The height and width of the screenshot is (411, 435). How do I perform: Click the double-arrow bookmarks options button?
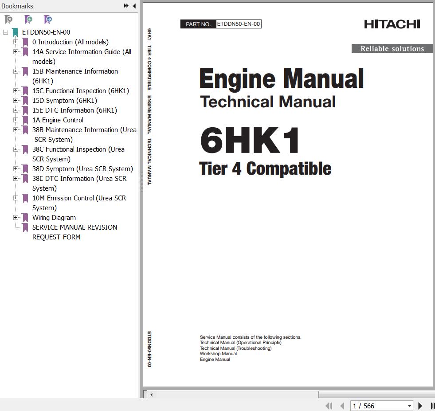point(126,6)
